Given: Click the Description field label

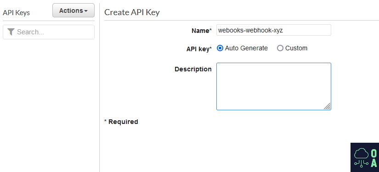Looking at the screenshot, I should click(193, 69).
